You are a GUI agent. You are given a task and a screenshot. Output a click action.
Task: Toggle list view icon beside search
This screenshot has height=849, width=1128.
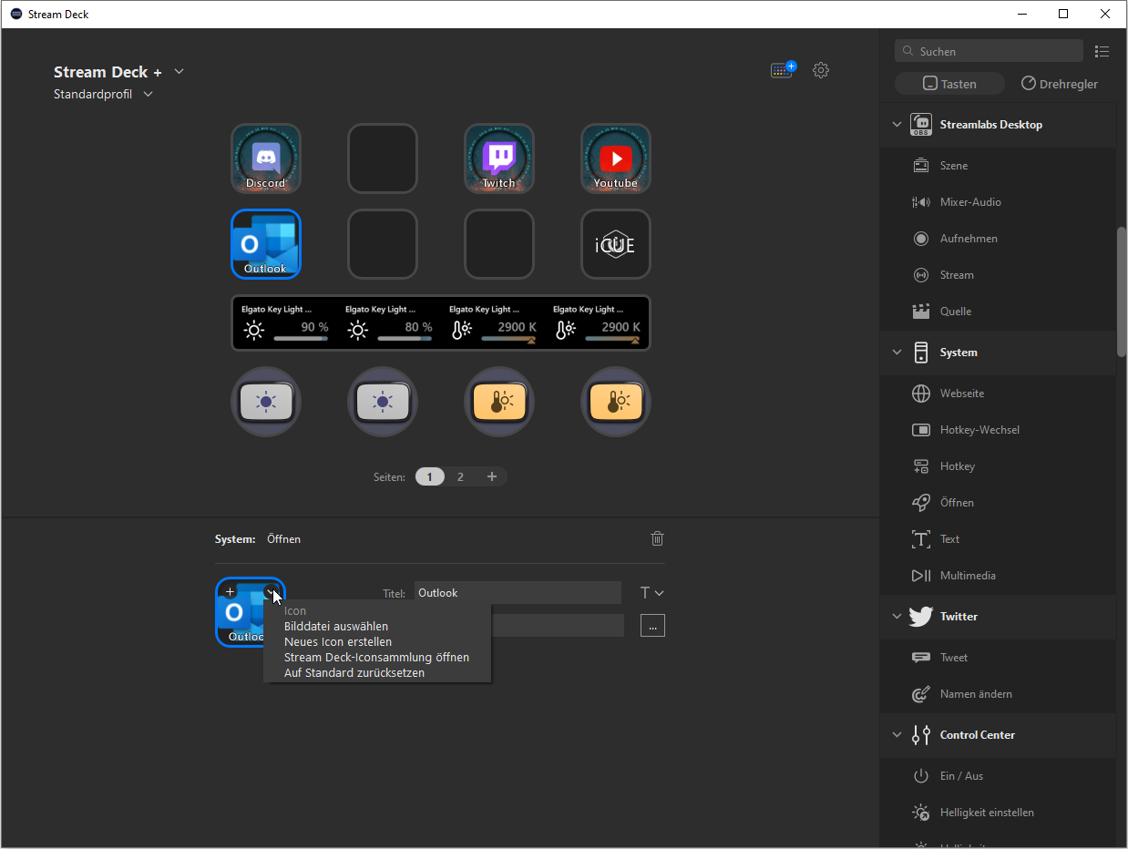(x=1102, y=52)
